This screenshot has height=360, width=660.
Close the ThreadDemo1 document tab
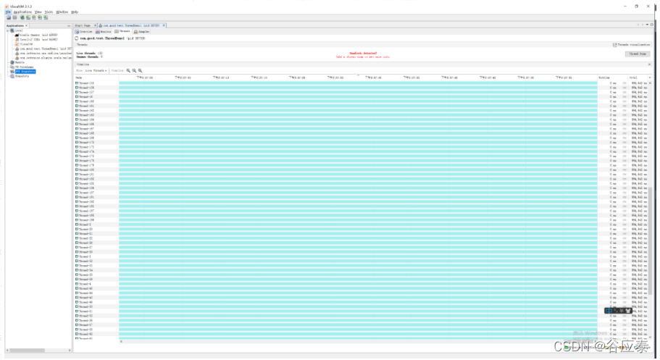tap(164, 25)
